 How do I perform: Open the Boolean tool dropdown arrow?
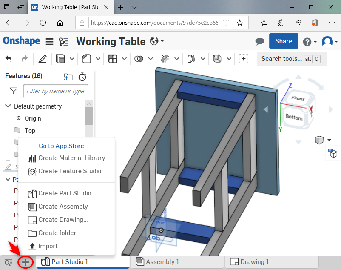click(x=151, y=59)
